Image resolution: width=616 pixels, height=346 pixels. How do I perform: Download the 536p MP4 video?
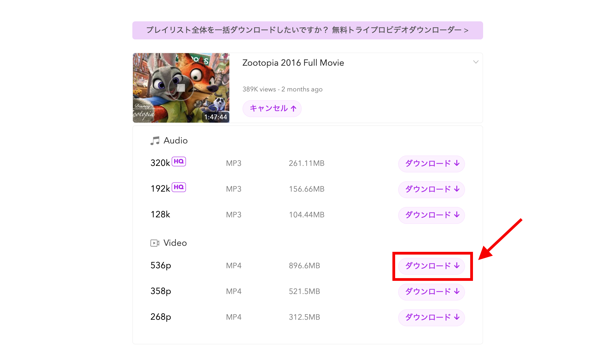(x=432, y=266)
